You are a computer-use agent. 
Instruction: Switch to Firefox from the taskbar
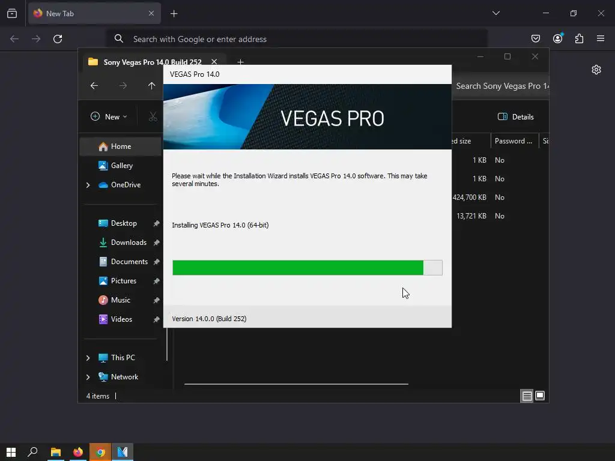tap(78, 452)
